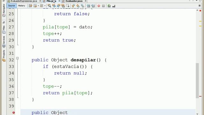Collapse the desapilar method fold at line 32
204x115 pixels.
coord(18,58)
